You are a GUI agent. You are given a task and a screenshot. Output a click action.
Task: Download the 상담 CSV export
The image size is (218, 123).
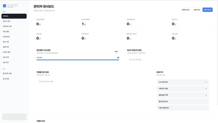click(197, 10)
